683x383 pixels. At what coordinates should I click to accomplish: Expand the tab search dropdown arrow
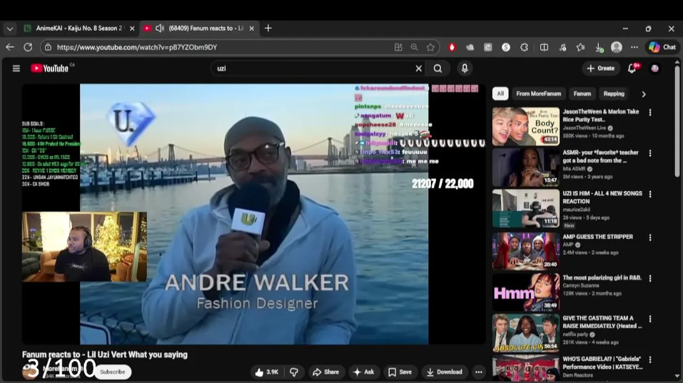(10, 29)
